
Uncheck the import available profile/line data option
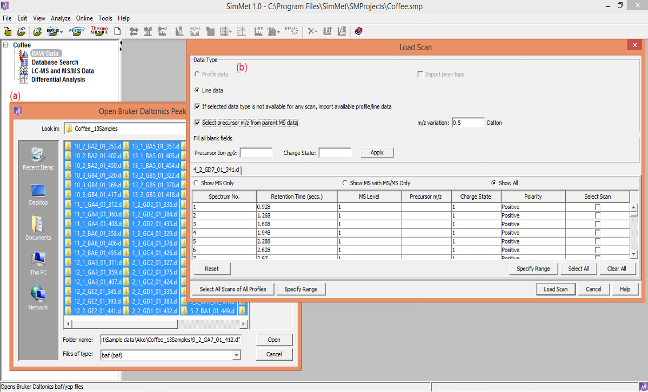(x=197, y=106)
